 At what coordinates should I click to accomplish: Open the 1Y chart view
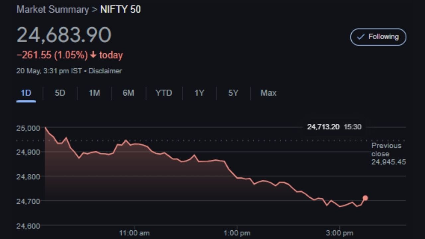pyautogui.click(x=199, y=93)
